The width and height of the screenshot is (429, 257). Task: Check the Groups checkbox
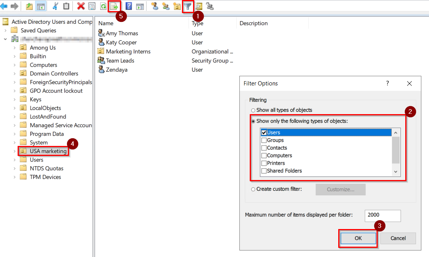coord(264,140)
